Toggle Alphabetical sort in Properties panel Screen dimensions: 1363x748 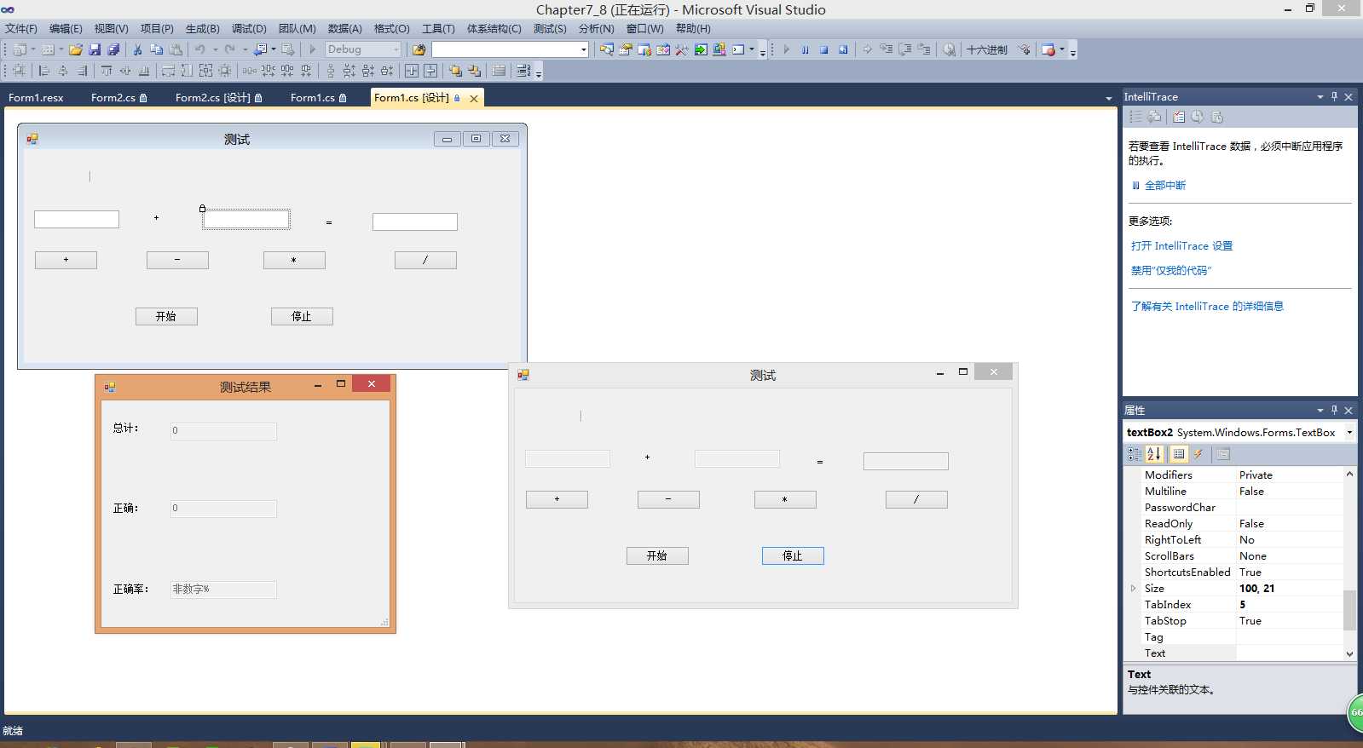(x=1154, y=454)
